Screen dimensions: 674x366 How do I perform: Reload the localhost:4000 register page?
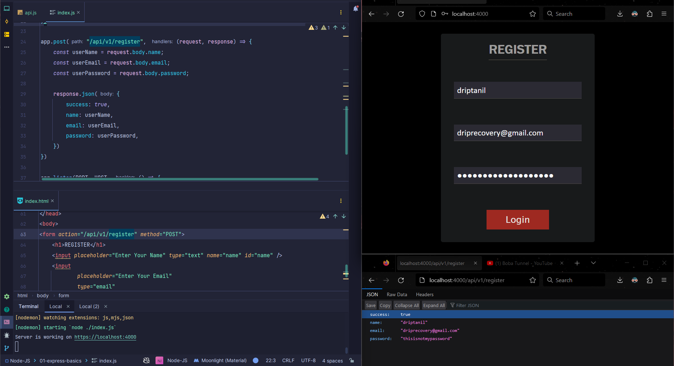pos(401,14)
